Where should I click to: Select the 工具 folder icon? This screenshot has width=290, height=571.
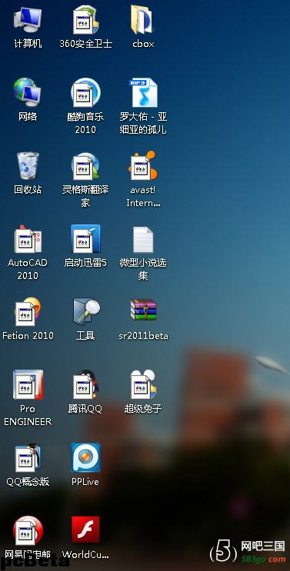pyautogui.click(x=86, y=312)
